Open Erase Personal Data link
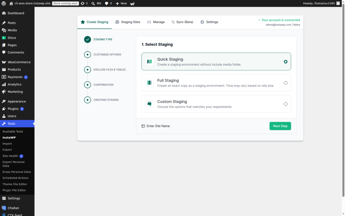 [x=17, y=172]
